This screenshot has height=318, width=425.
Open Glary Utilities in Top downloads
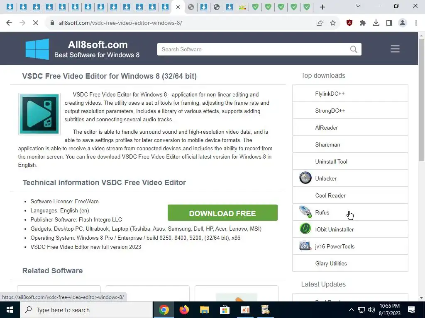tap(350, 263)
